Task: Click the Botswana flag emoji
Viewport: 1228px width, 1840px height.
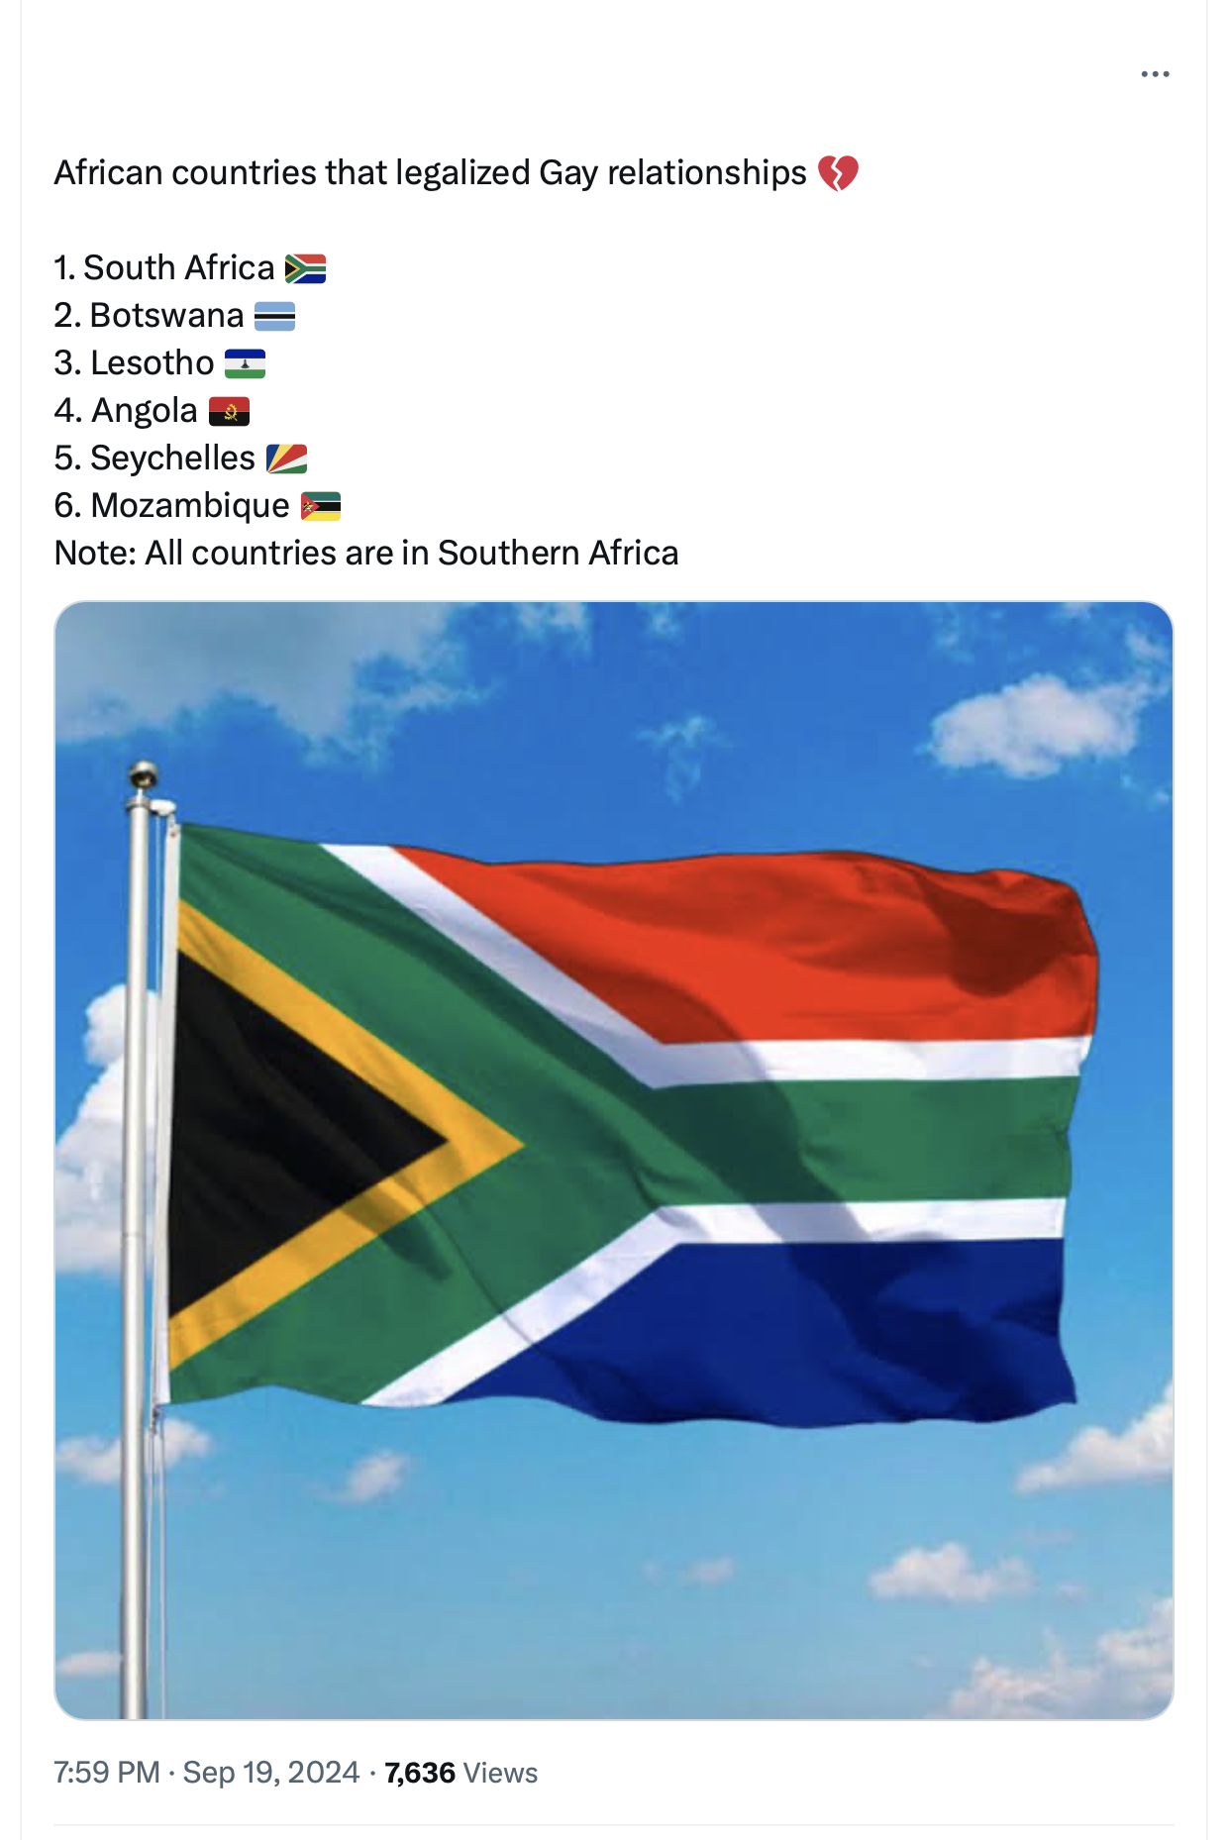Action: click(274, 316)
